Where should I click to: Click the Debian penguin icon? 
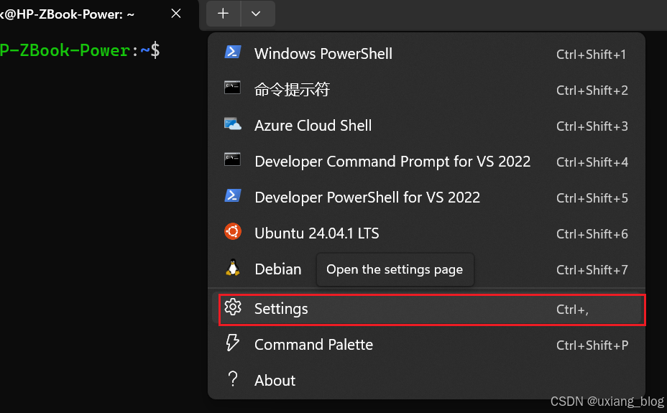click(233, 267)
